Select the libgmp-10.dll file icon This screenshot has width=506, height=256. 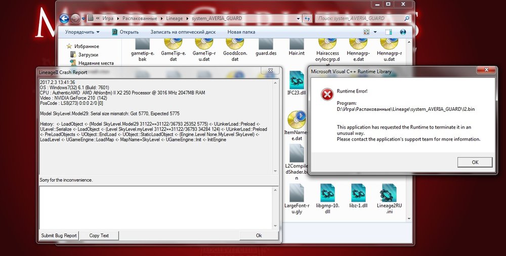click(x=326, y=193)
